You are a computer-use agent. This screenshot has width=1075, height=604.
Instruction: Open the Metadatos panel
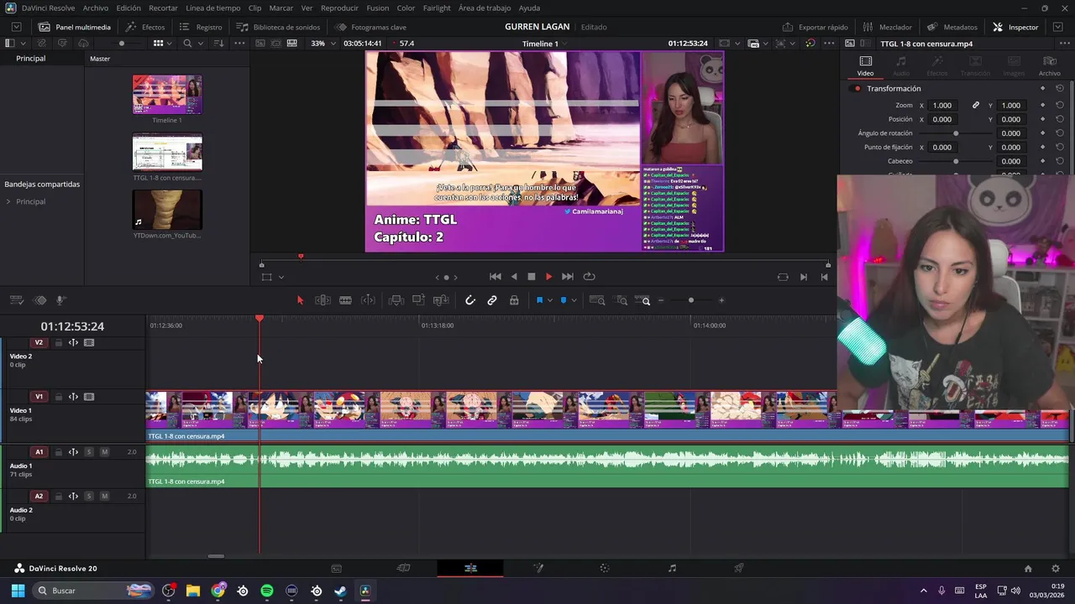coord(952,27)
